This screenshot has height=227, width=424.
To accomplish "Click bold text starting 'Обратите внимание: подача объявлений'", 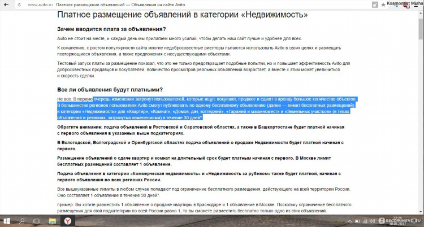I will click(x=201, y=130).
